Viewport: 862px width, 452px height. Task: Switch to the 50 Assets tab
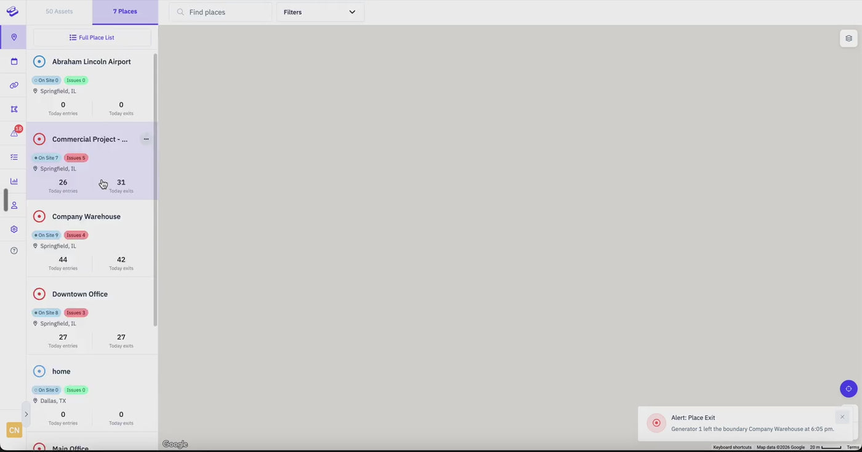pyautogui.click(x=59, y=12)
